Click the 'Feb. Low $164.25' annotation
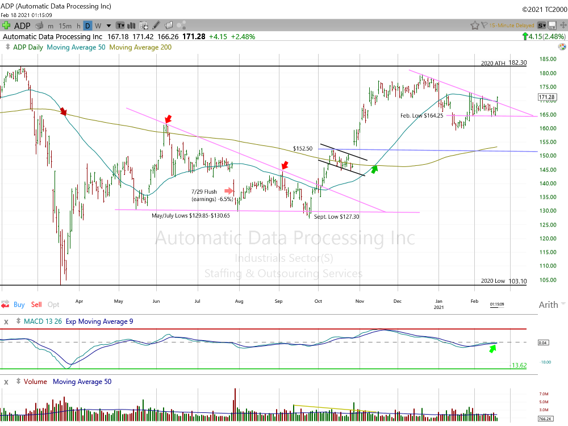The width and height of the screenshot is (568, 426). [x=421, y=115]
